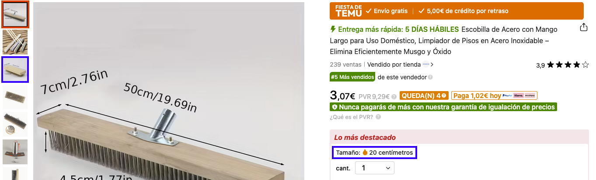Viewport: 596px width, 180px height.
Task: Click the Klarna logo in payment badge
Action: tap(519, 95)
